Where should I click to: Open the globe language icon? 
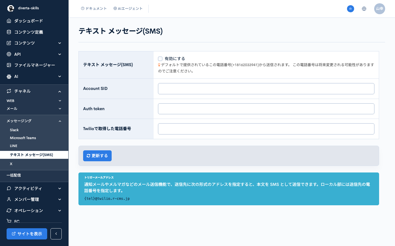364,9
